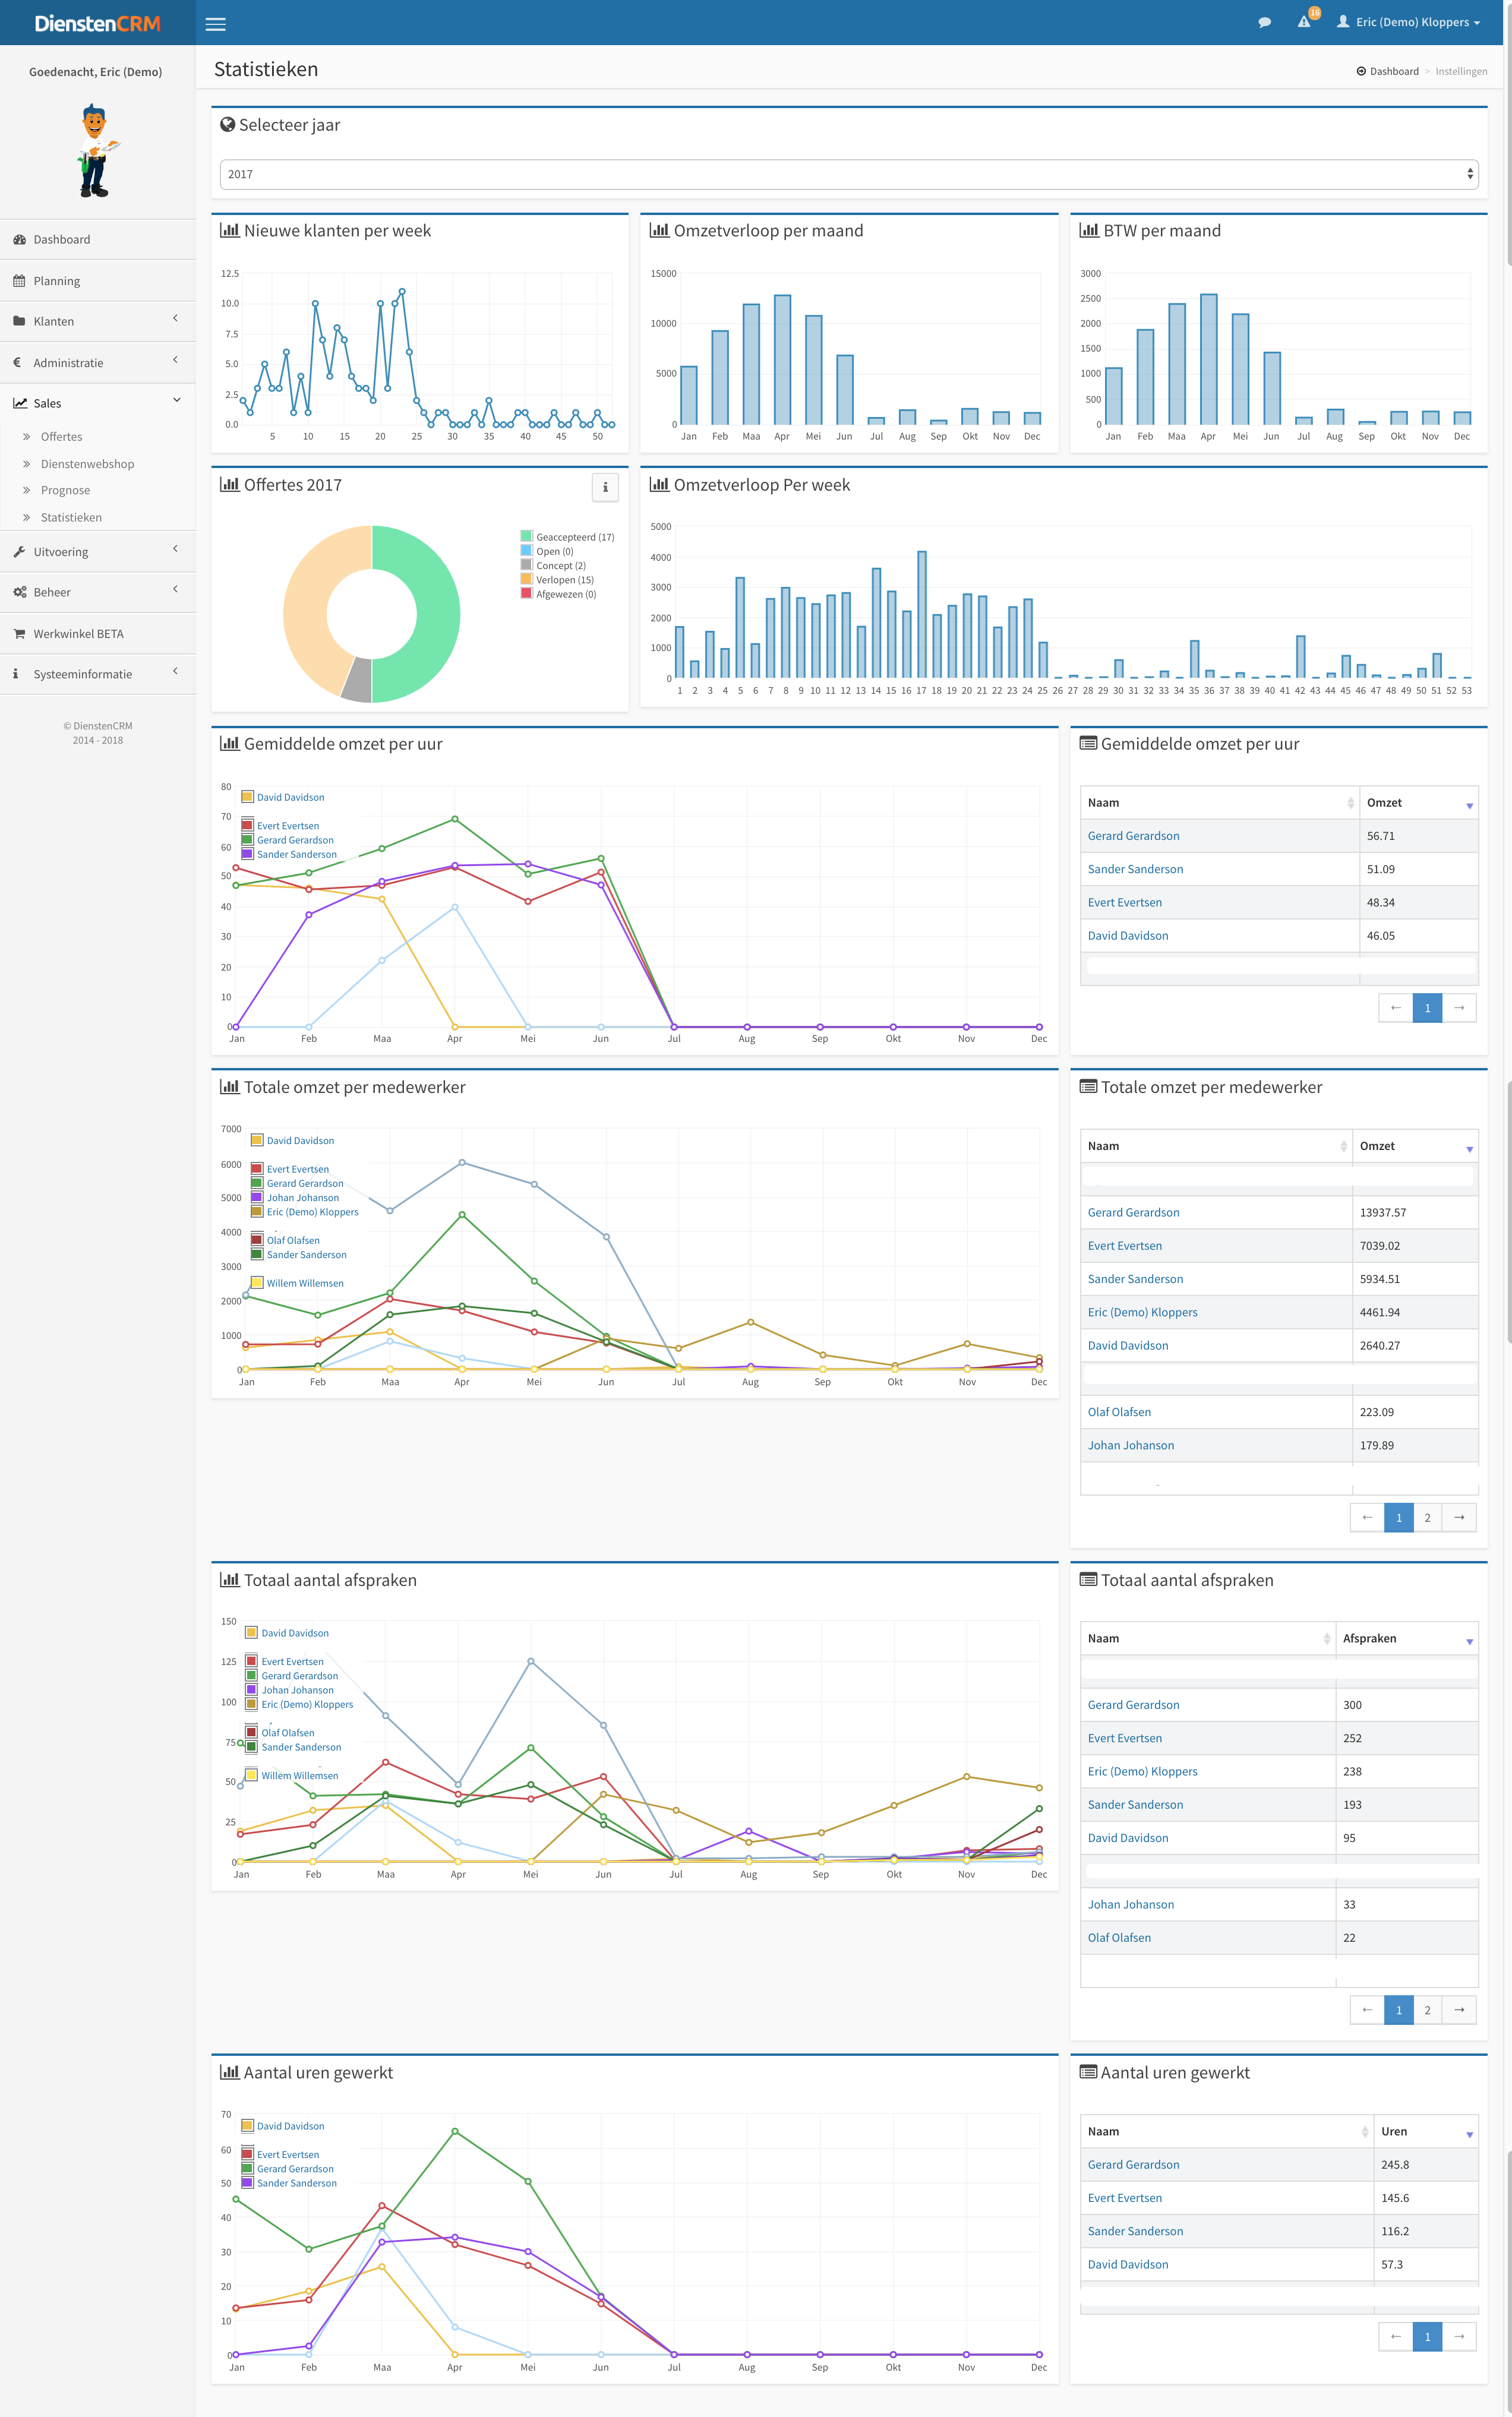Click the Planning calendar icon in sidebar
Viewport: 1512px width, 2417px height.
[x=19, y=281]
